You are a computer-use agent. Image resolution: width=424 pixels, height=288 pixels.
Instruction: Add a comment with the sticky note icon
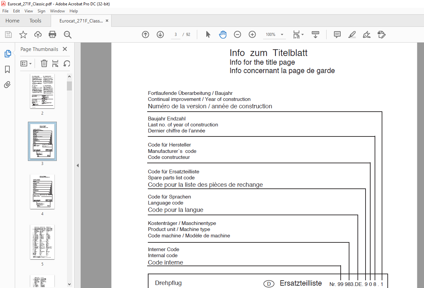coord(337,35)
